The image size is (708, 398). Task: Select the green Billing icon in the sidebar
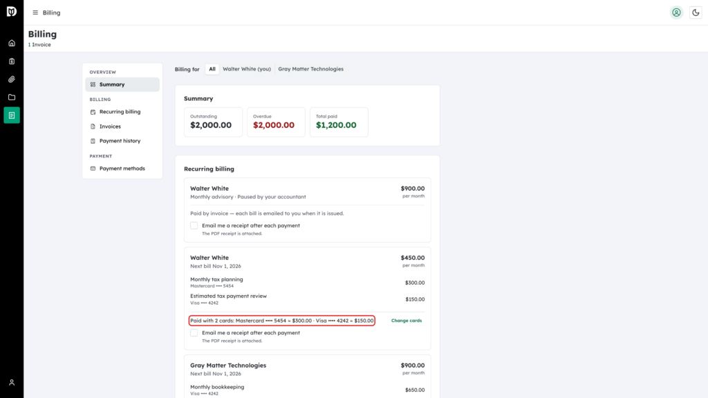click(12, 115)
